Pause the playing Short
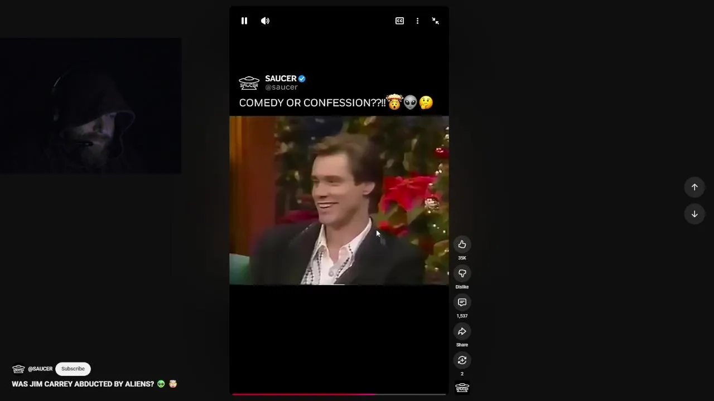 244,21
